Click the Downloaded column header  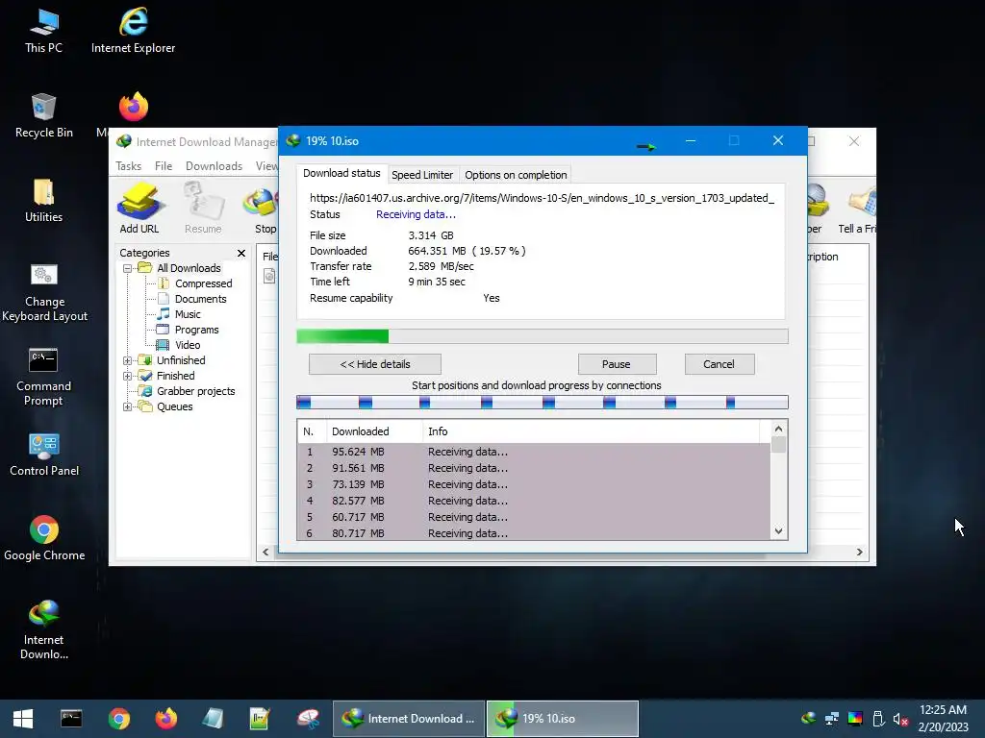374,431
